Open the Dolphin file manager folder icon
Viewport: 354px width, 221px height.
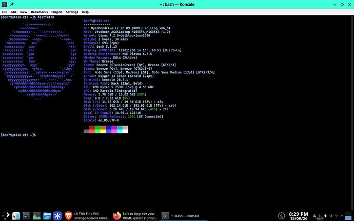click(x=47, y=216)
